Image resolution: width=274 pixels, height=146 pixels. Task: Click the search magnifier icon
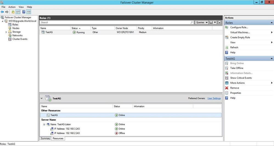pyautogui.click(x=192, y=22)
